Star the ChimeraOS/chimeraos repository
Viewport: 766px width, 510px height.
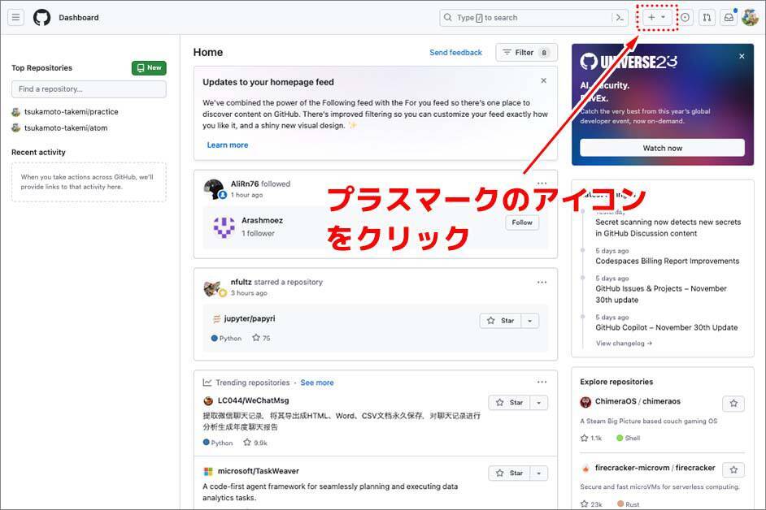point(733,404)
